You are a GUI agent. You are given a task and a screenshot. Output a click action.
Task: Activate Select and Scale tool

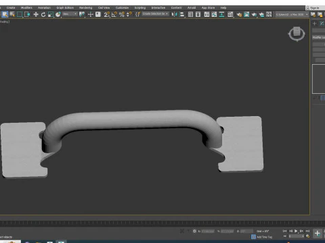(x=51, y=15)
